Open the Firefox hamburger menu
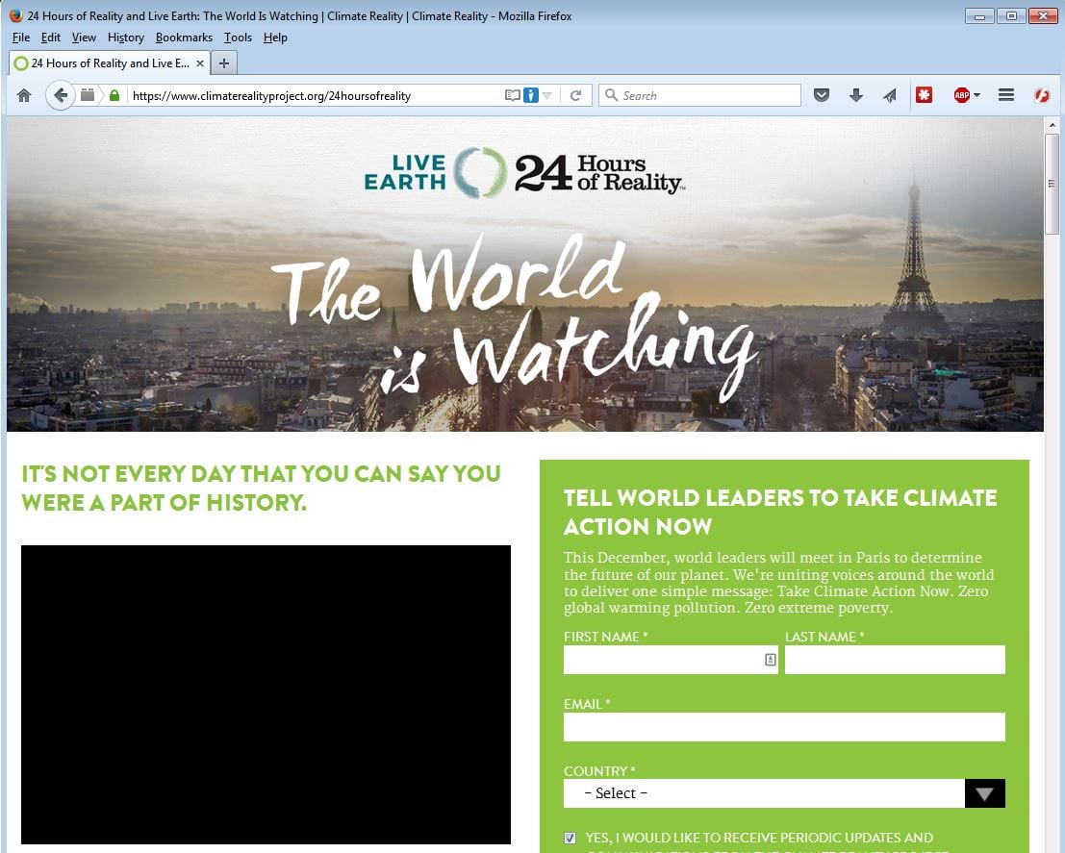 coord(1006,95)
